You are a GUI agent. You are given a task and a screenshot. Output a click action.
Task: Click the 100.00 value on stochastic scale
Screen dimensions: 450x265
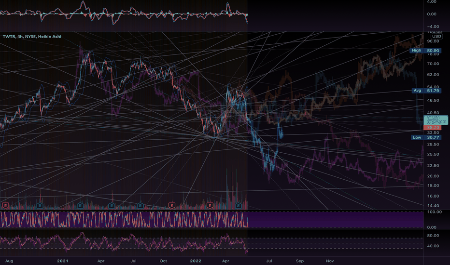(435, 212)
